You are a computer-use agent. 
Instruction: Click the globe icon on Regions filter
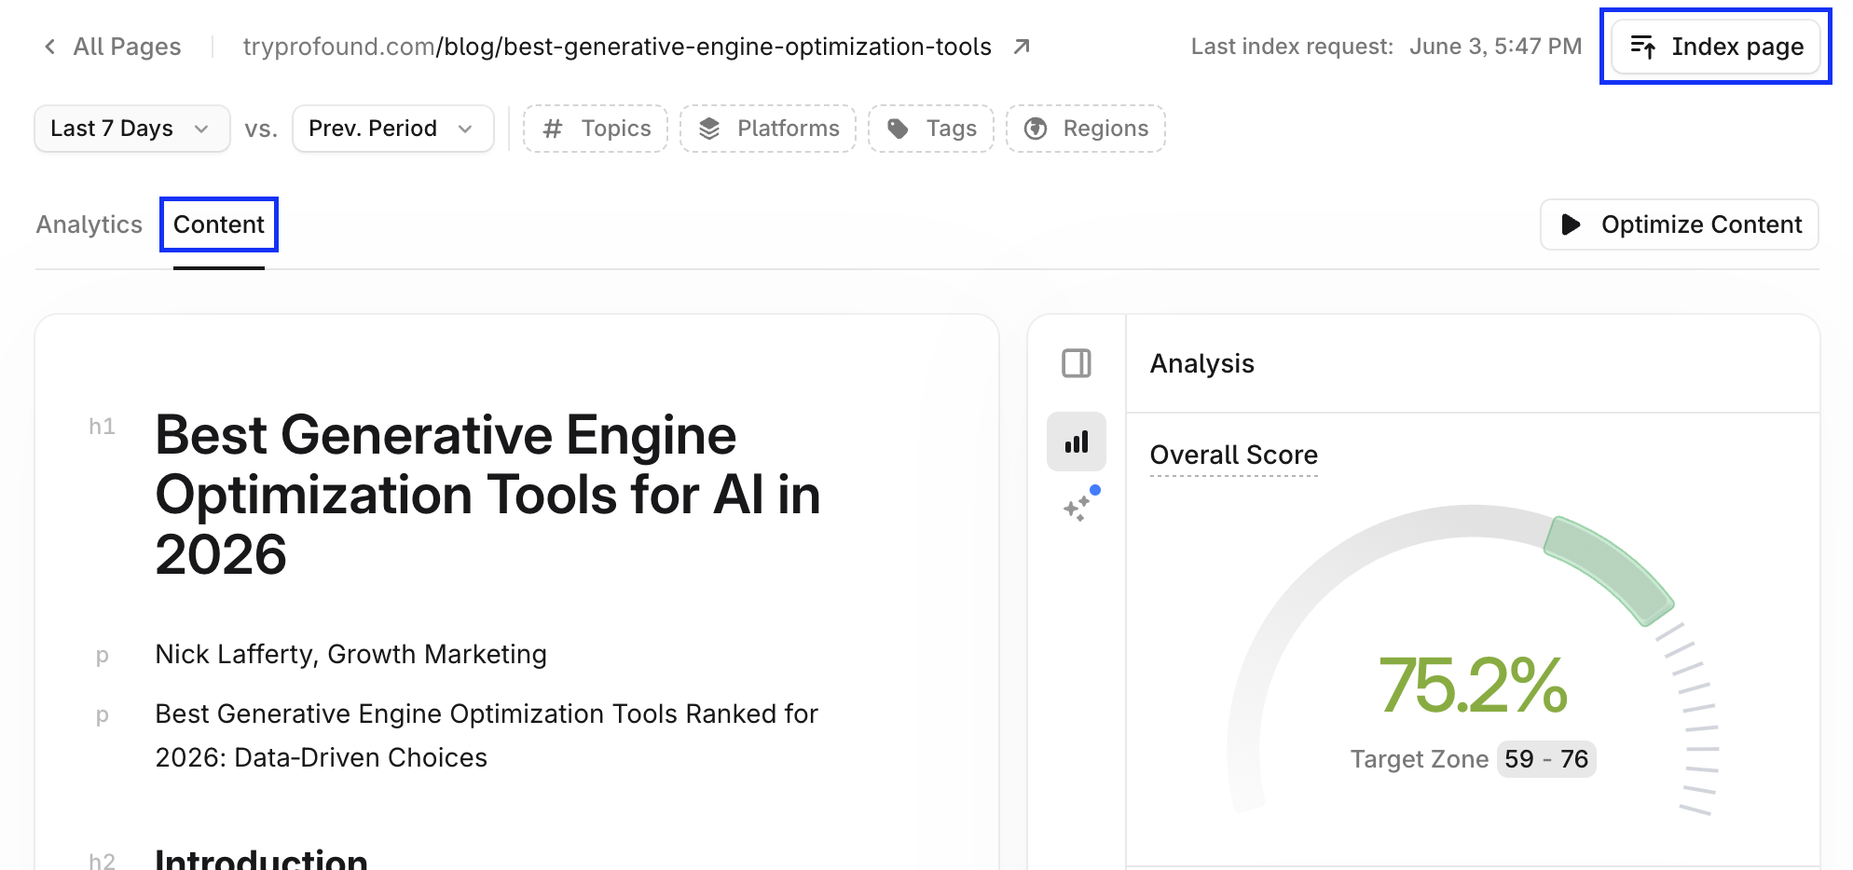[x=1036, y=129]
